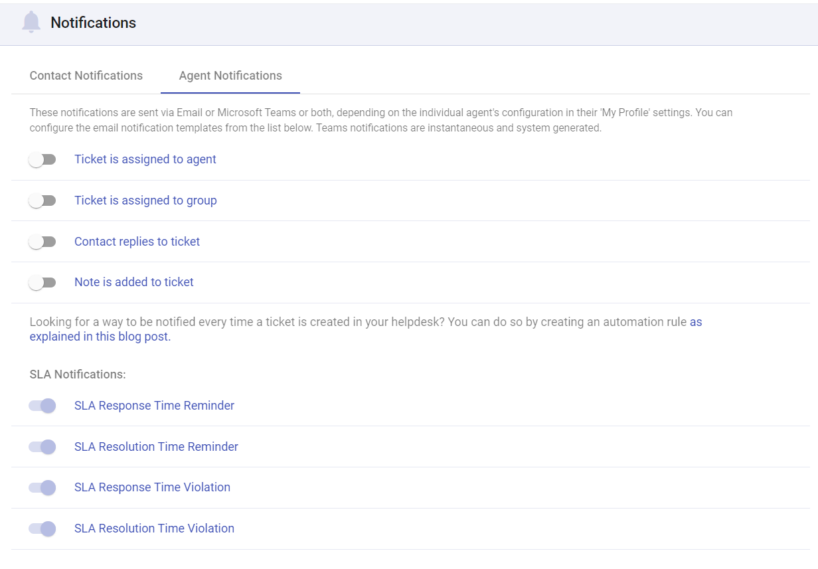
Task: Open the SLA Resolution Time Violation template
Action: pos(154,528)
